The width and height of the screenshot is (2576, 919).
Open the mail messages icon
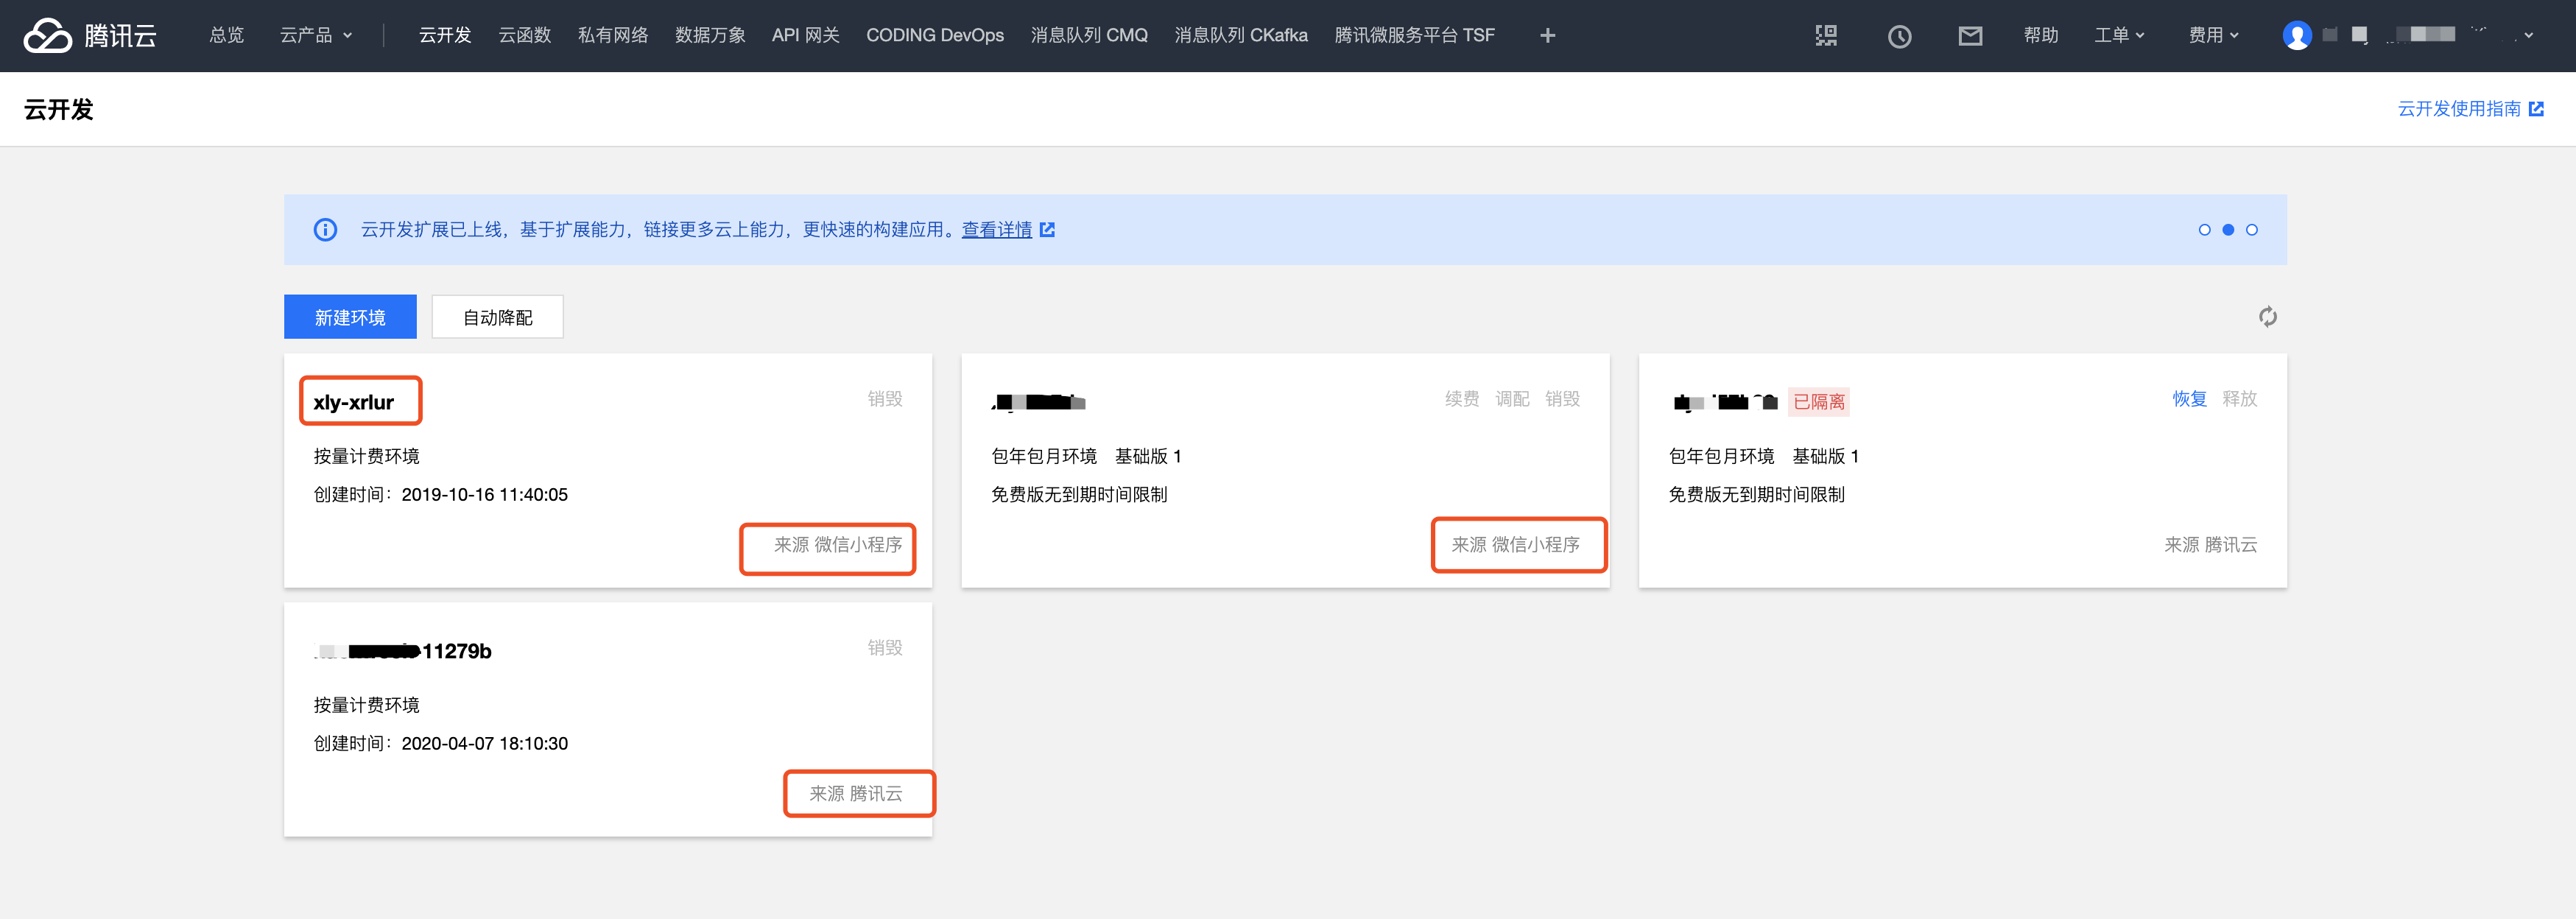(1970, 36)
